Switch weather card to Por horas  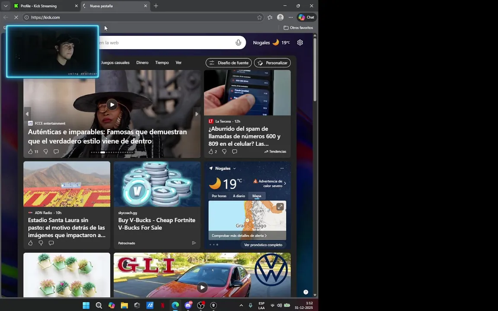point(219,196)
